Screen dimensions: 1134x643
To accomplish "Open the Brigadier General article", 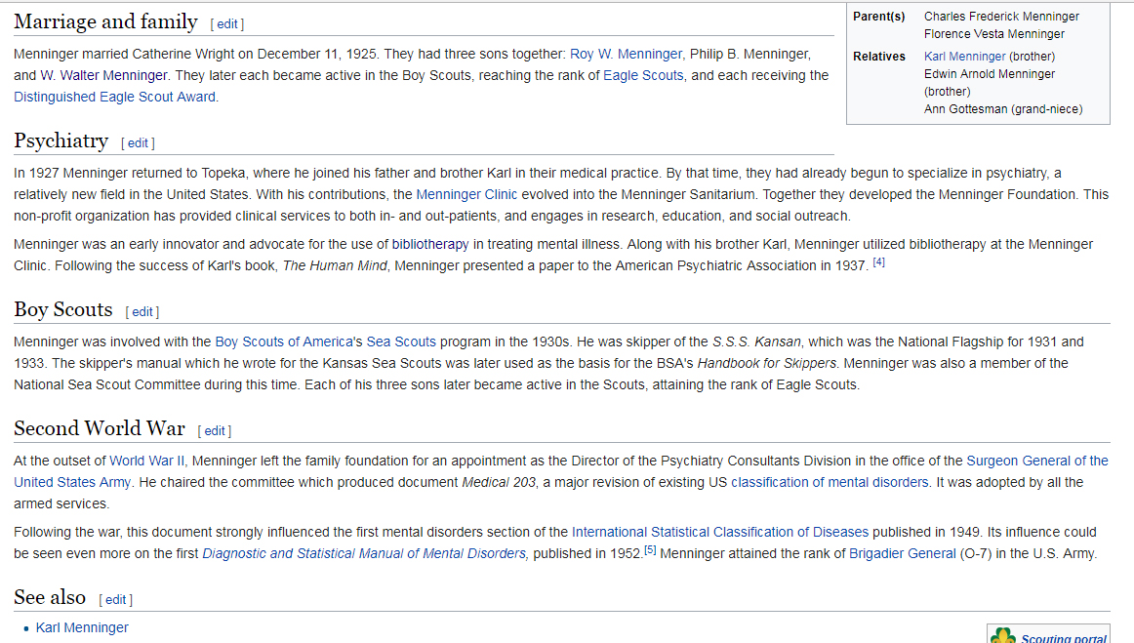I will (903, 554).
